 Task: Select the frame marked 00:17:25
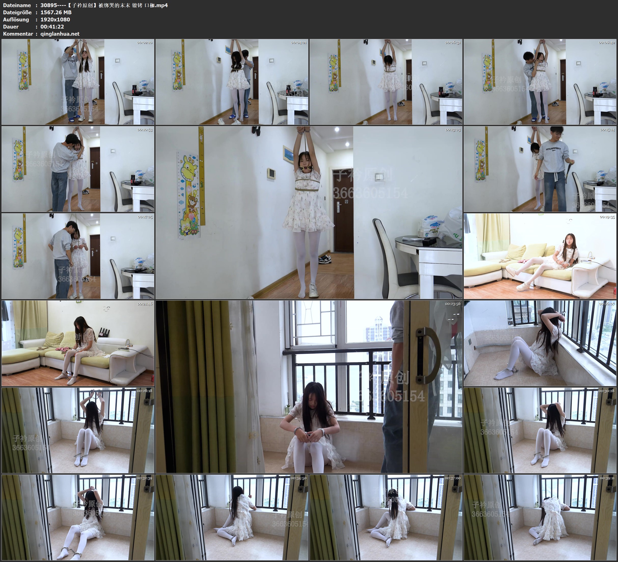[78, 257]
